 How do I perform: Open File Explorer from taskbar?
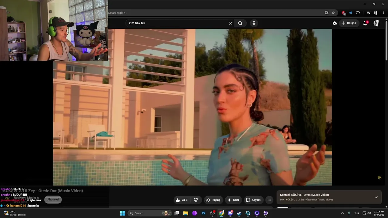[x=186, y=213]
